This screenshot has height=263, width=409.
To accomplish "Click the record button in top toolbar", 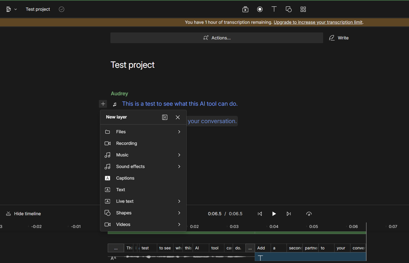I will tap(260, 9).
